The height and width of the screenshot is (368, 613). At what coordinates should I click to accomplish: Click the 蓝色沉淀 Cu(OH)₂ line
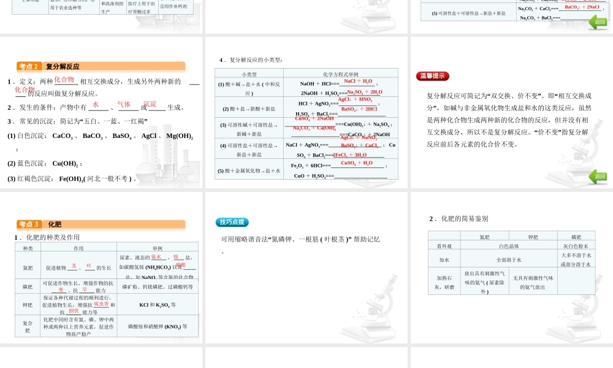pos(45,164)
